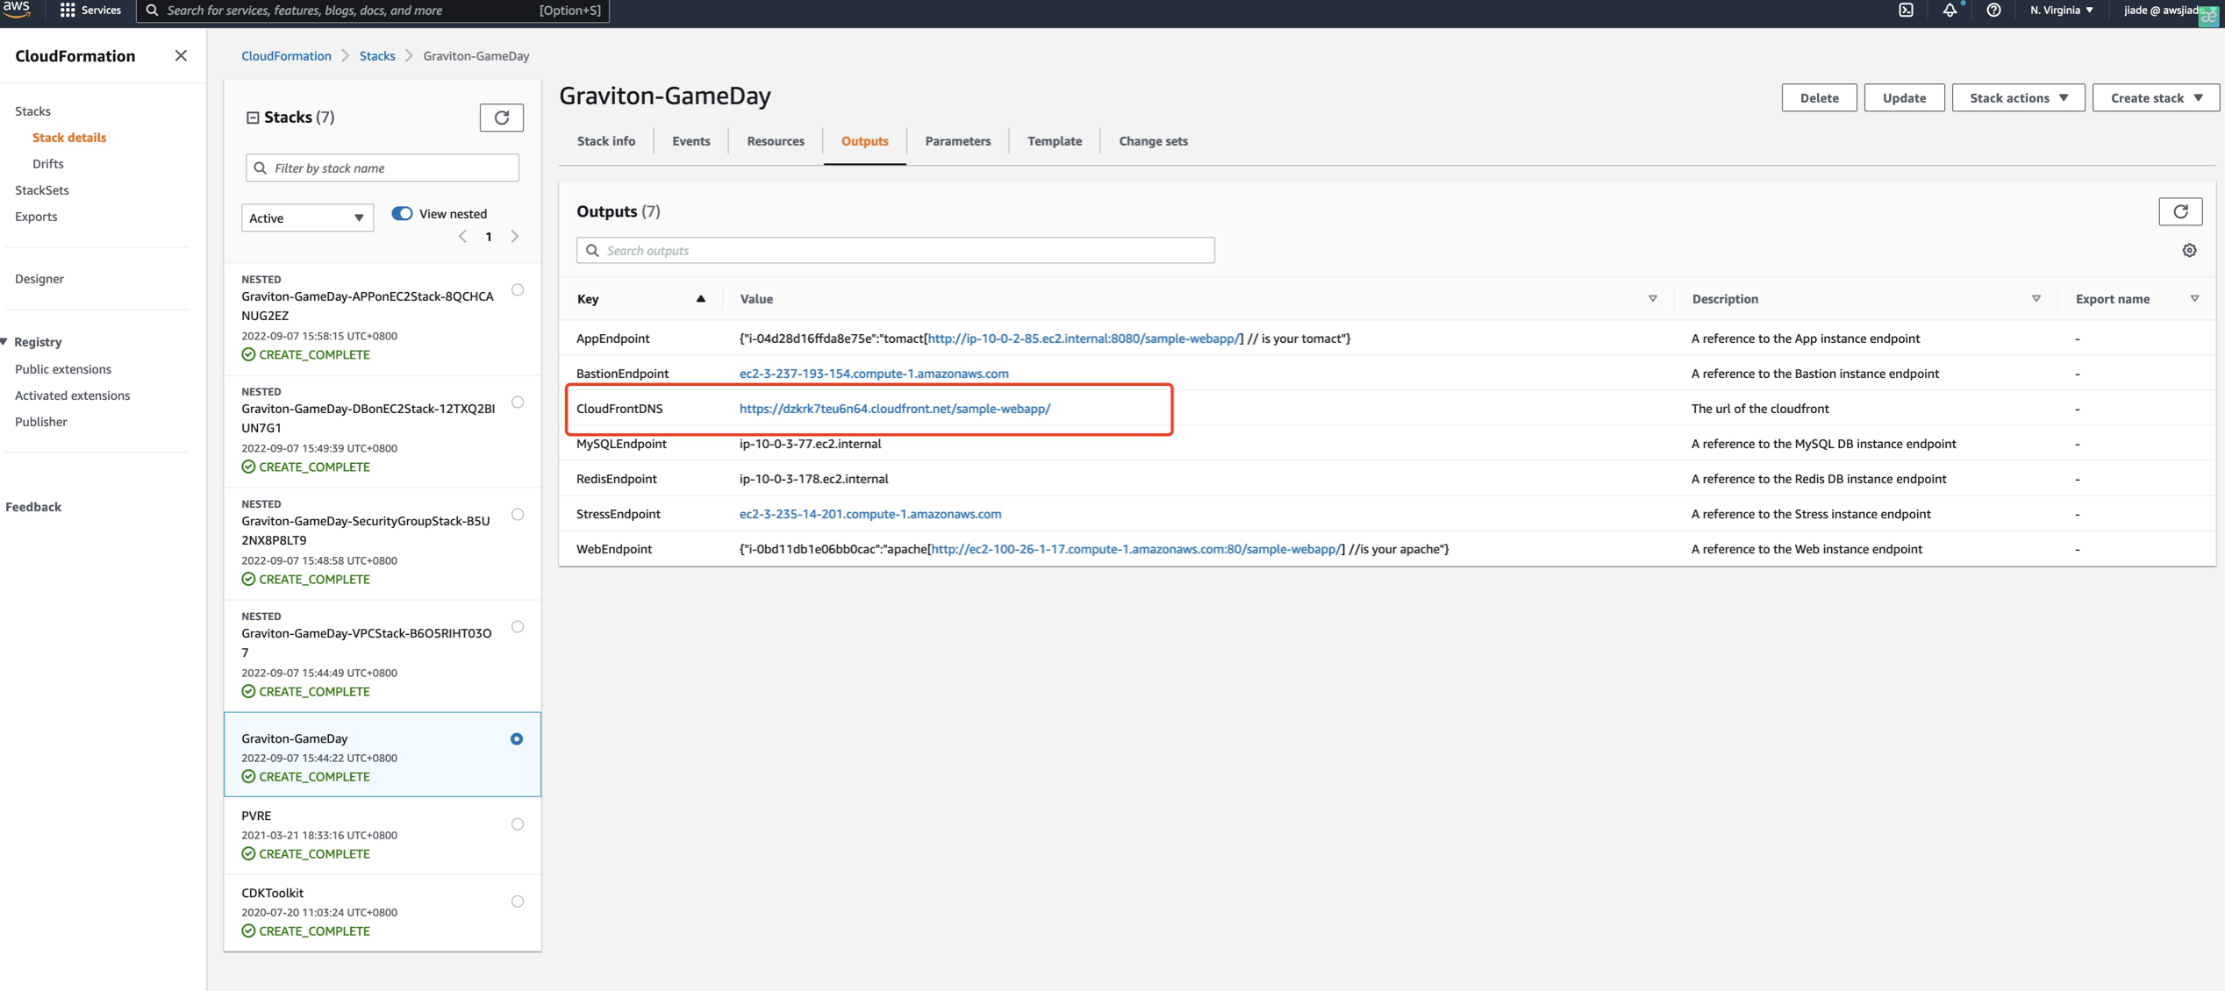The height and width of the screenshot is (991, 2225).
Task: Select the PVRE stack radio button
Action: pos(517,824)
